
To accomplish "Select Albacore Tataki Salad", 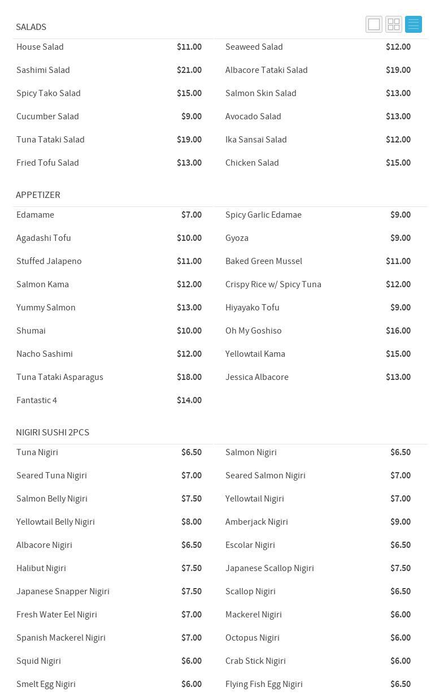I will [x=267, y=70].
